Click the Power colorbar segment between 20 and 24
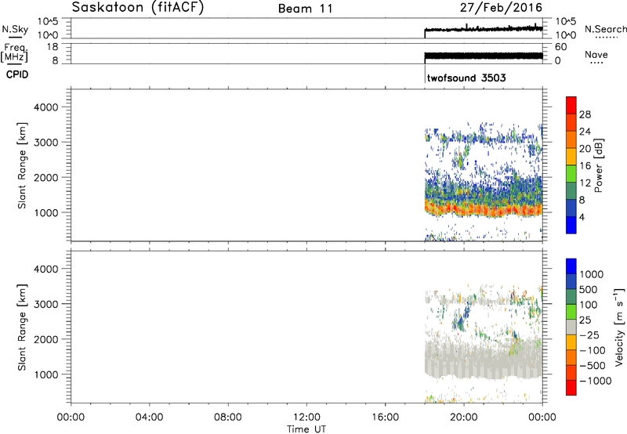627x434 pixels. click(x=571, y=139)
